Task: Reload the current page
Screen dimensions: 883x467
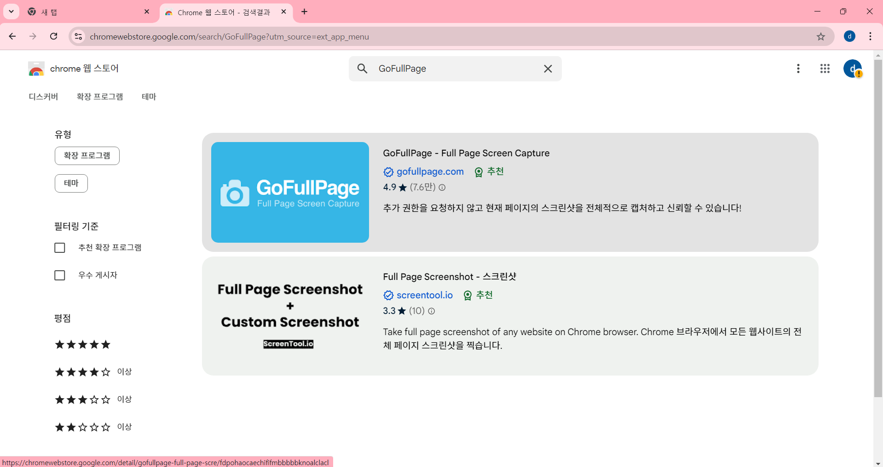Action: point(54,36)
